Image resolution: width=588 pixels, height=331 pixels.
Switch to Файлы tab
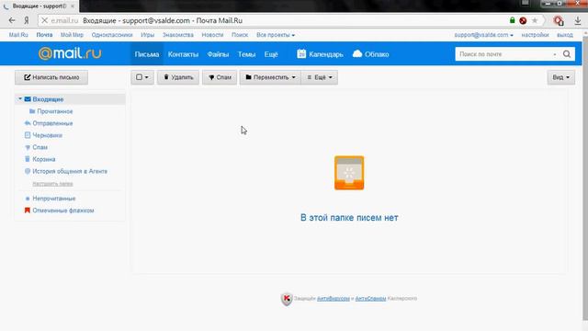pos(218,54)
